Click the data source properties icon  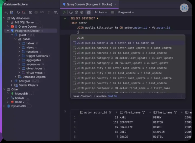pyautogui.click(x=11, y=12)
